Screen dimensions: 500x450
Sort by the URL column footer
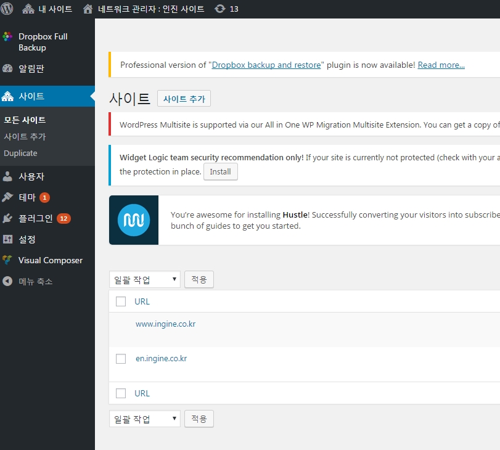click(142, 393)
